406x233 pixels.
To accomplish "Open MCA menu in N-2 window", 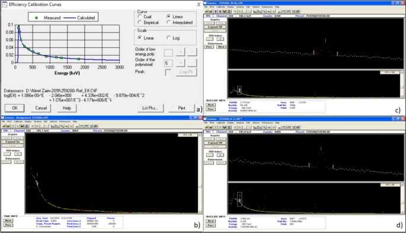I will (212, 122).
